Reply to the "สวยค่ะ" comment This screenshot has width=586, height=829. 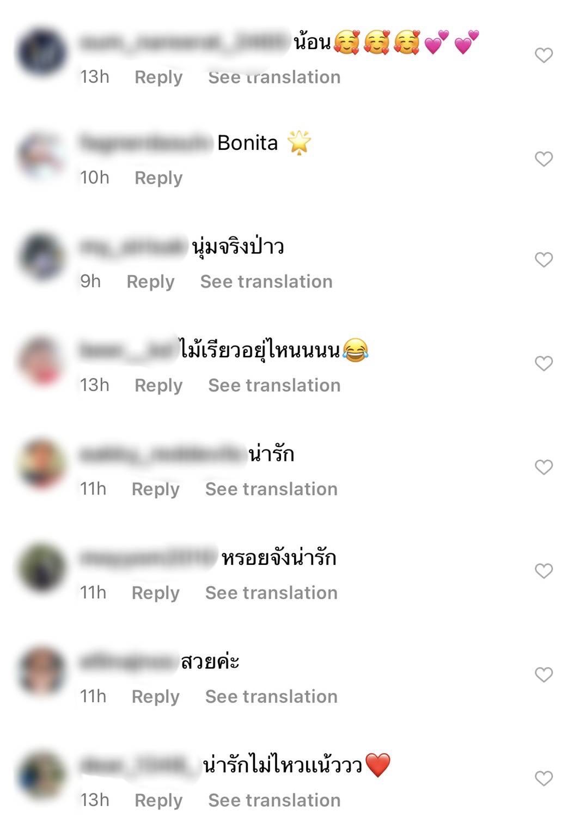pos(156,697)
